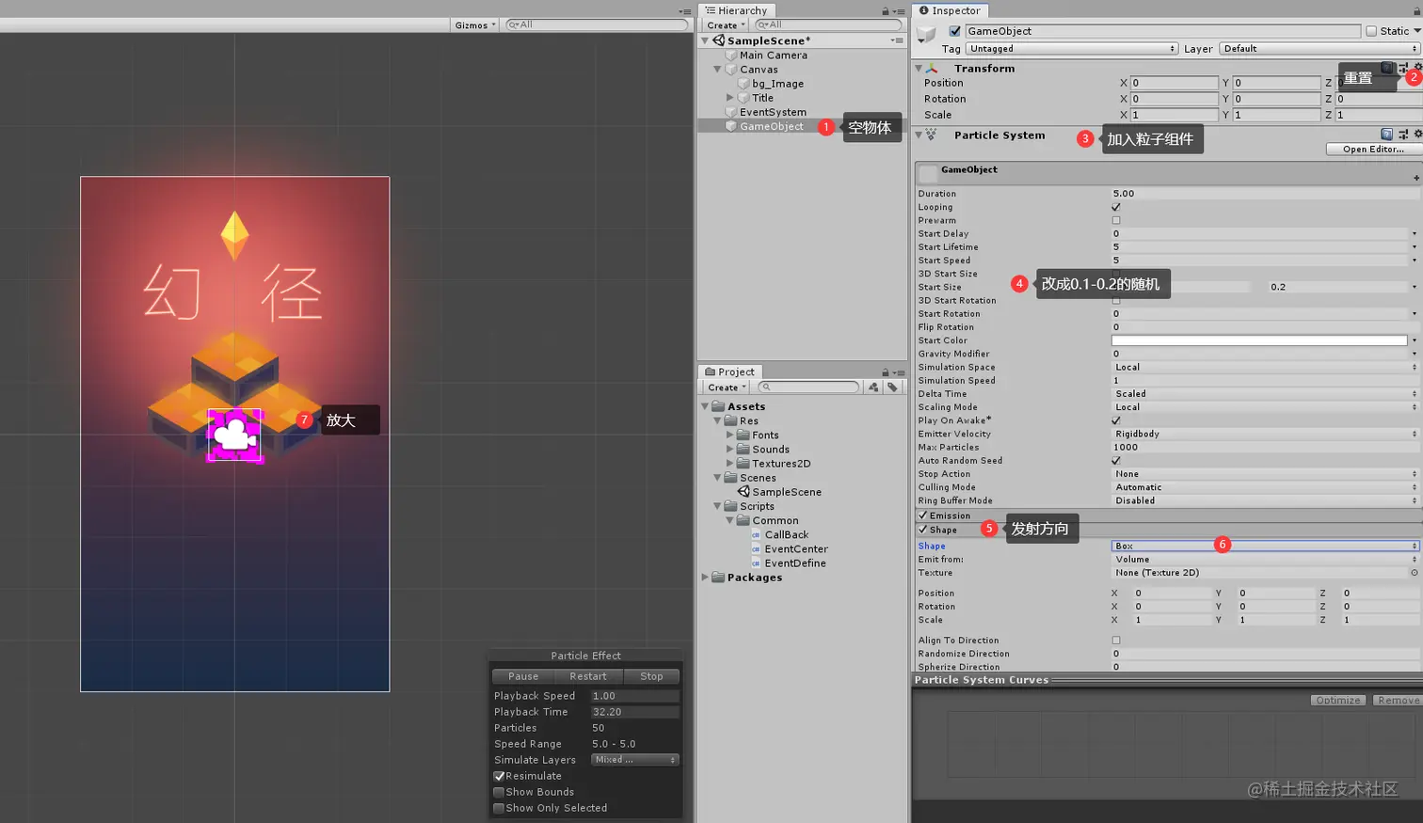Enable the Static checkbox

1371,31
